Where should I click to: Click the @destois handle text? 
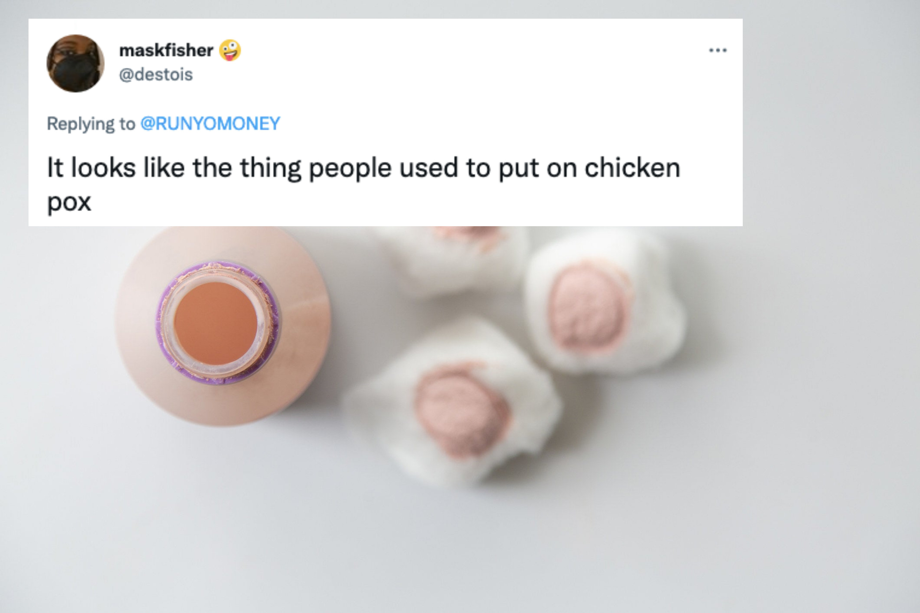click(156, 74)
